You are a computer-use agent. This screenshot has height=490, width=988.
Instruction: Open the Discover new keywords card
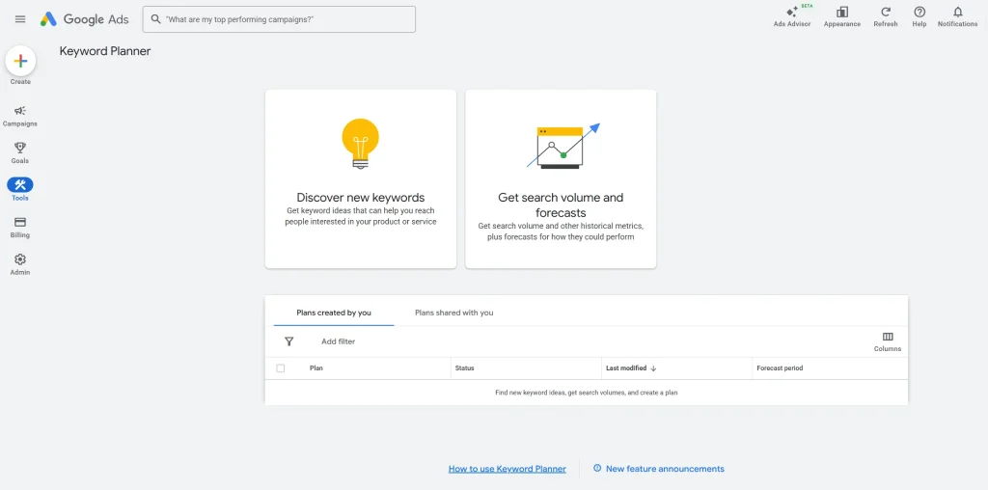pos(361,178)
